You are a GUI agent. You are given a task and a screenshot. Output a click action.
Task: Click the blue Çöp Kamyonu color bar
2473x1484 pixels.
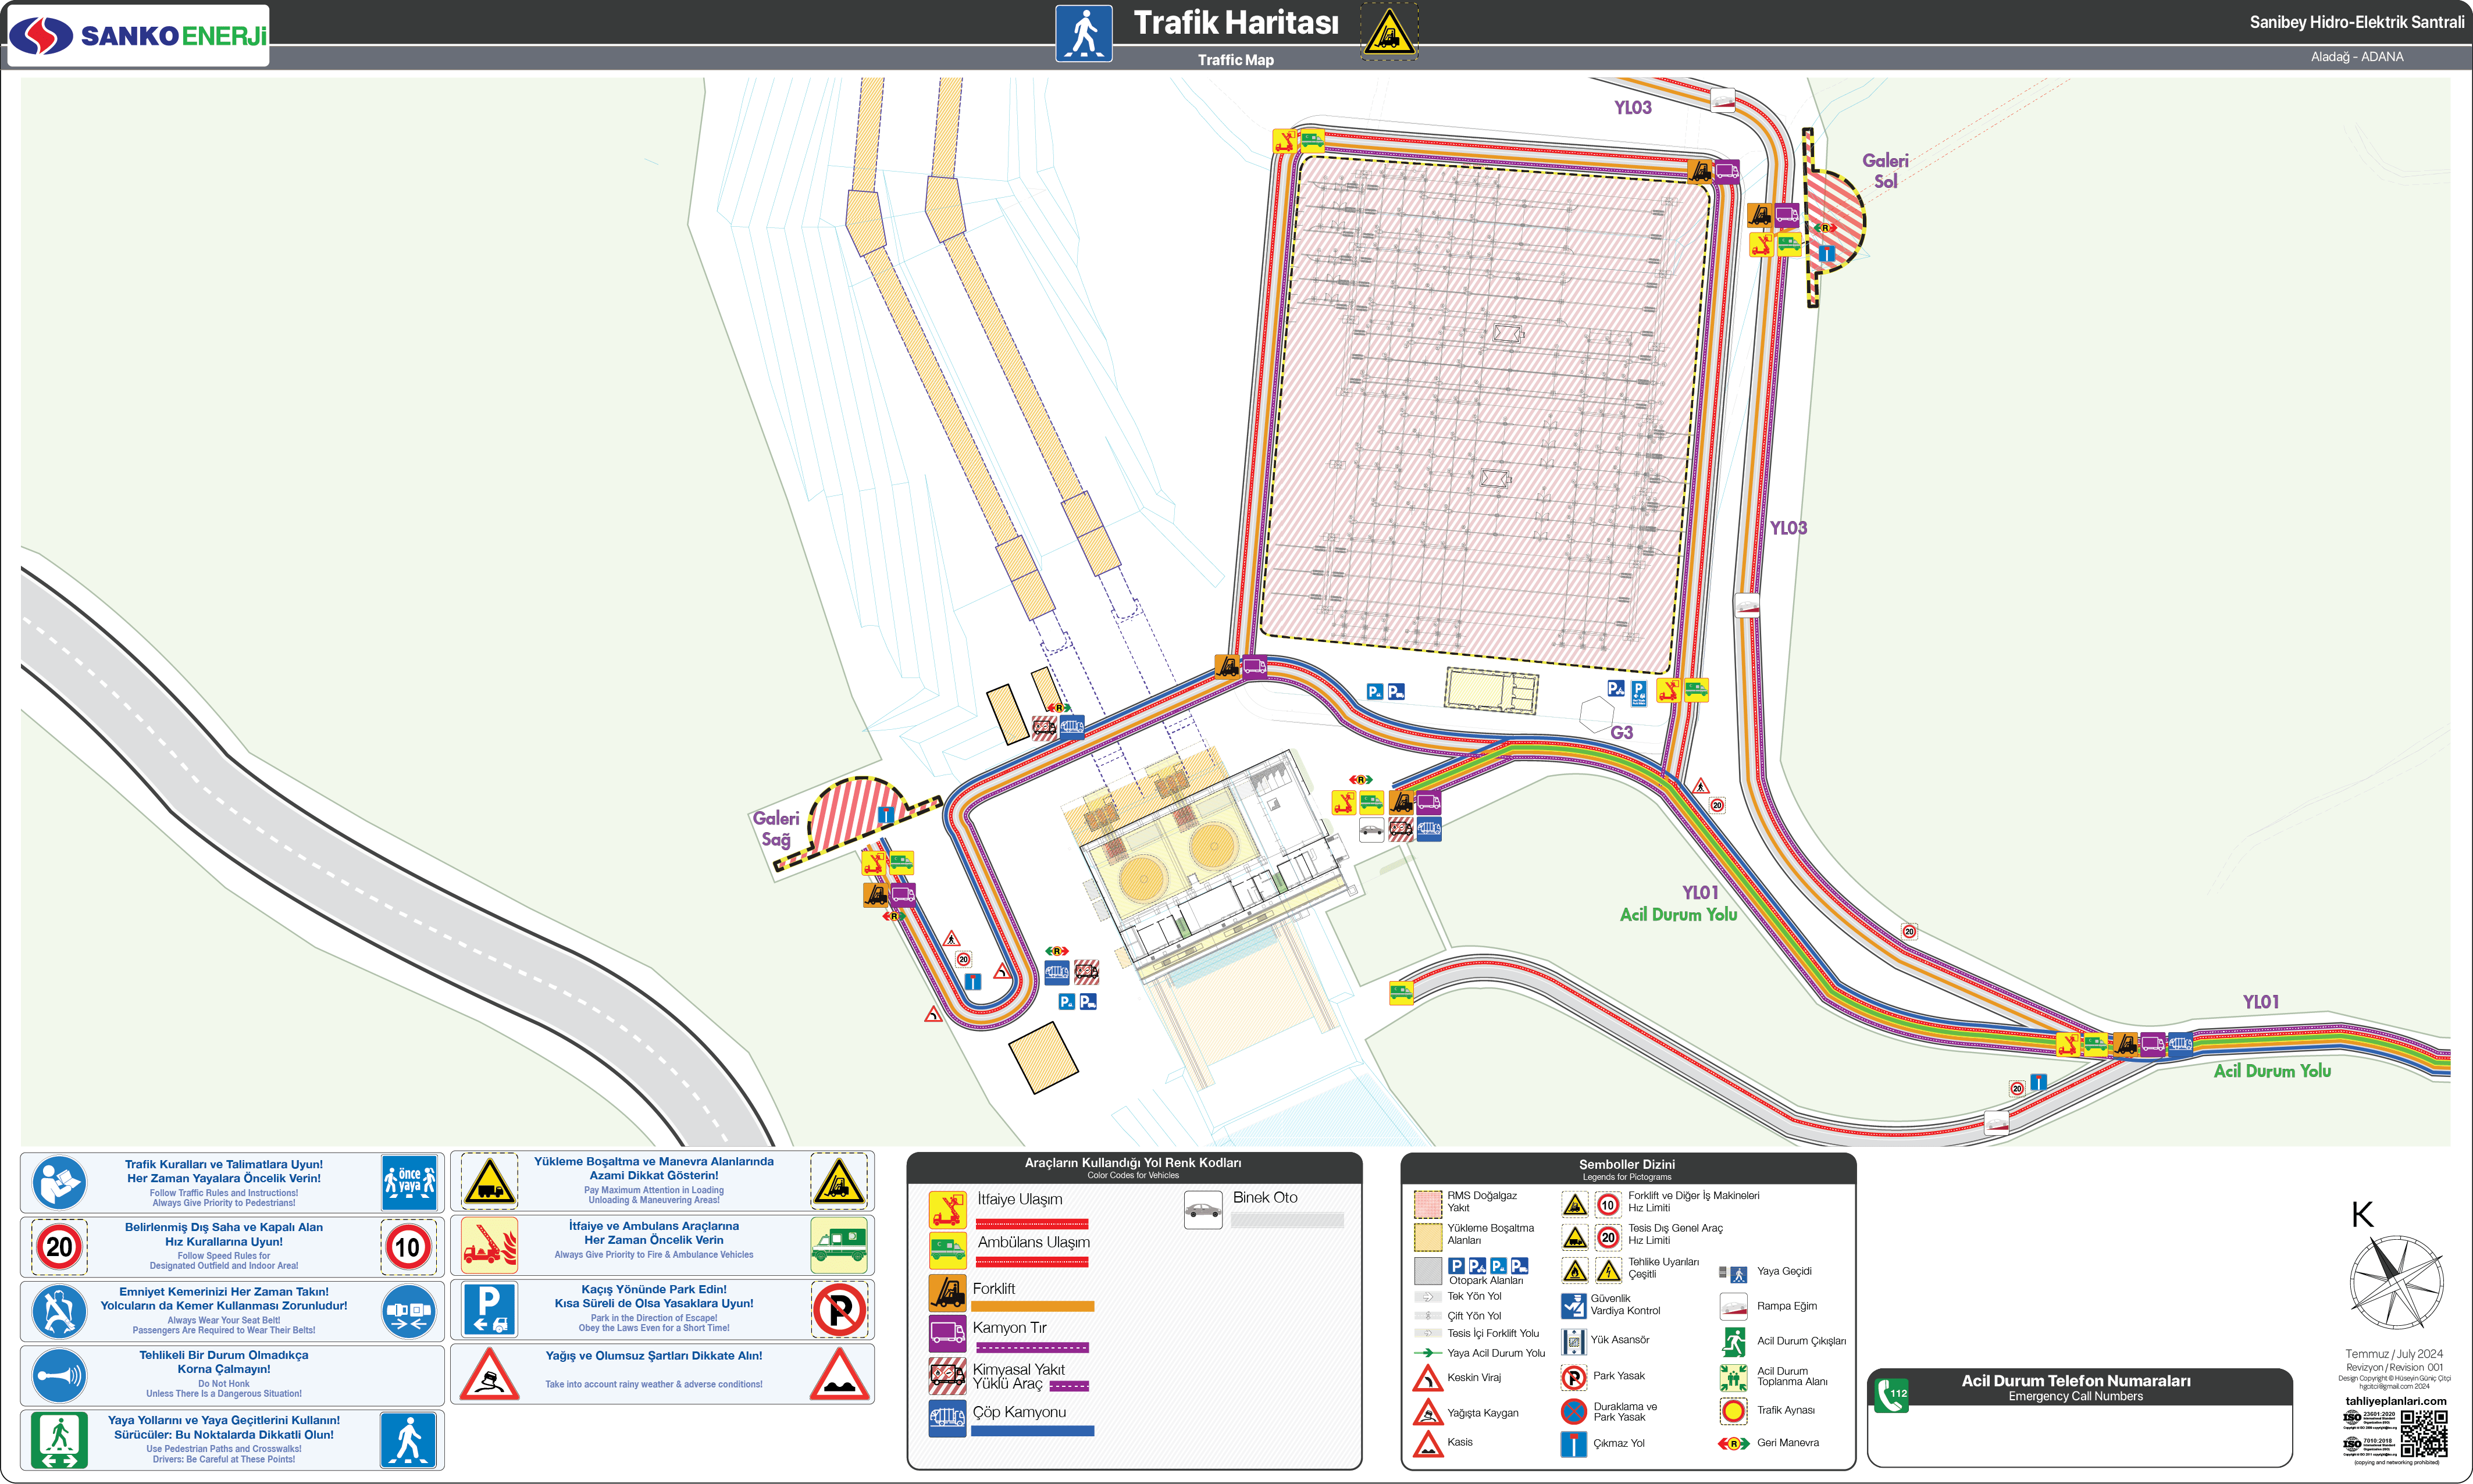[x=1032, y=1431]
